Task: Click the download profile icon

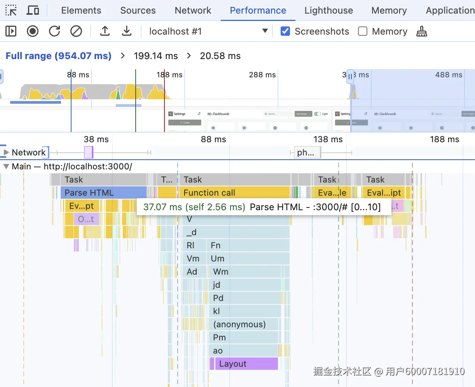Action: coord(127,31)
